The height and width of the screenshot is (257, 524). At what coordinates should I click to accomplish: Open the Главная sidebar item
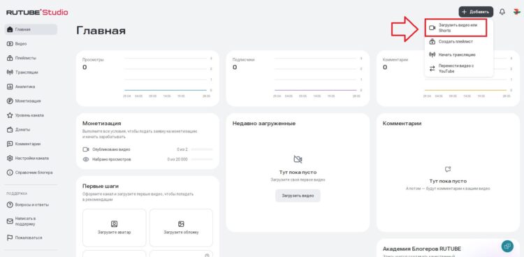pyautogui.click(x=31, y=29)
